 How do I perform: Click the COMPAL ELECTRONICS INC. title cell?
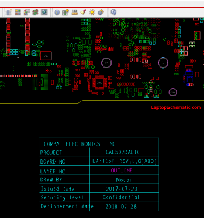tap(99, 143)
